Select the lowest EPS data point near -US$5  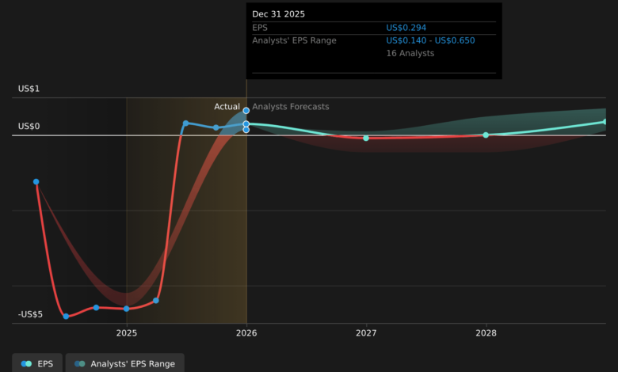point(66,316)
